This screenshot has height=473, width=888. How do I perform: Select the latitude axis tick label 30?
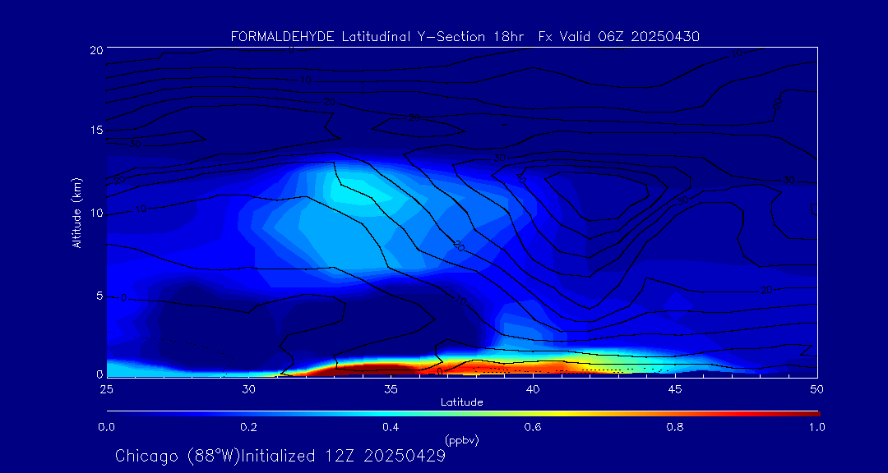pos(248,388)
